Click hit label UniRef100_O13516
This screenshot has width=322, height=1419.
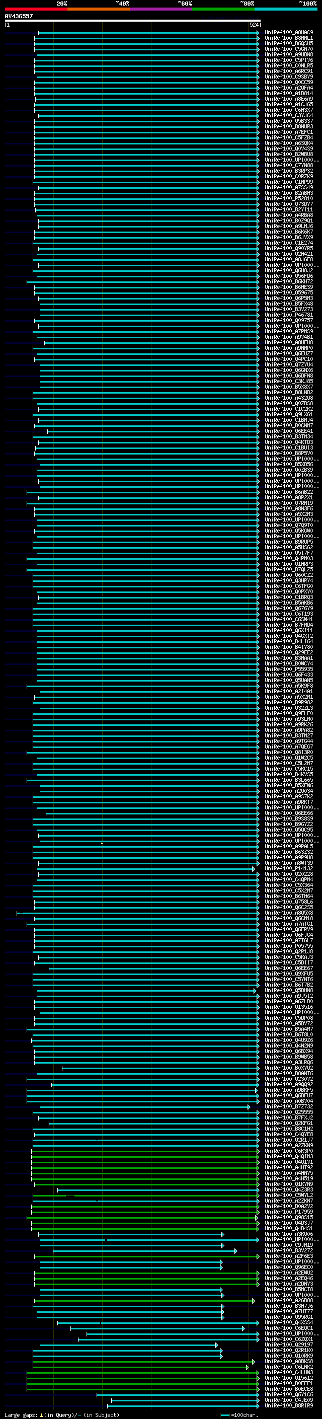click(x=288, y=1007)
